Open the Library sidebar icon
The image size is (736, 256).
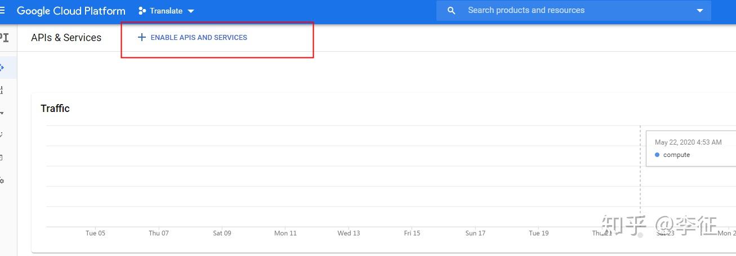click(2, 90)
